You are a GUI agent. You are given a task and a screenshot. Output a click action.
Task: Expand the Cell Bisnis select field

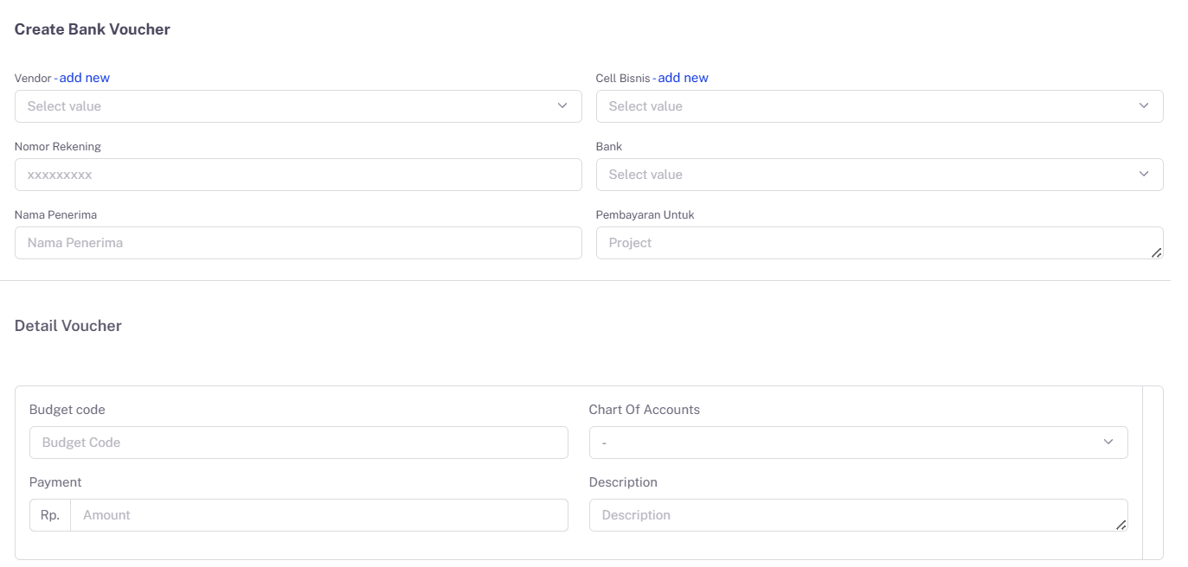point(865,106)
